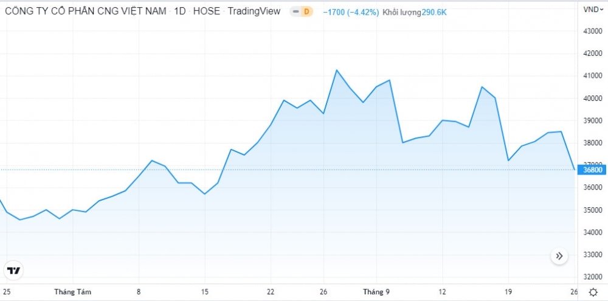608x301 pixels.
Task: Click the volume value 290.6K
Action: coord(434,12)
